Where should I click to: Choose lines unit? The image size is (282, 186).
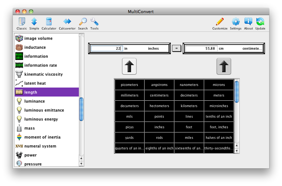click(x=189, y=116)
